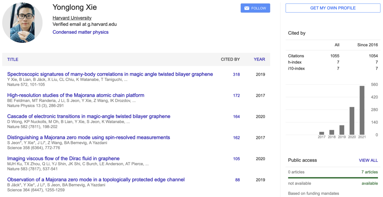This screenshot has height=197, width=383.
Task: Click the 2020 bar in citations chart
Action: tap(352, 121)
